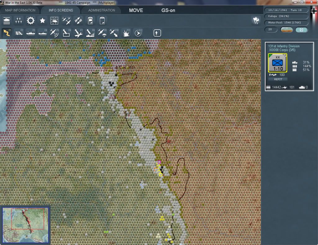This screenshot has width=318, height=245.
Task: Click the light blue 0 pill button
Action: (x=301, y=30)
